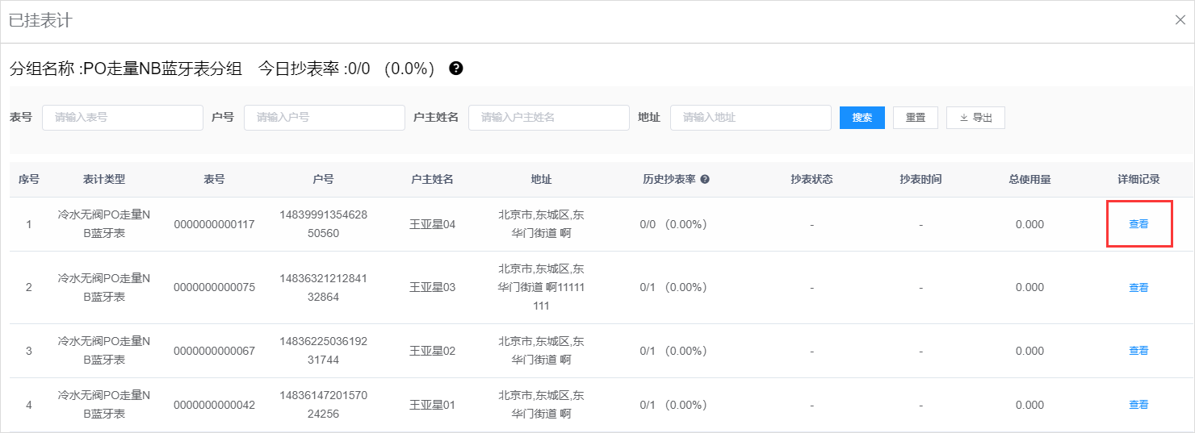Click the 历史抄表率 column header
This screenshot has height=433, width=1195.
(x=669, y=180)
